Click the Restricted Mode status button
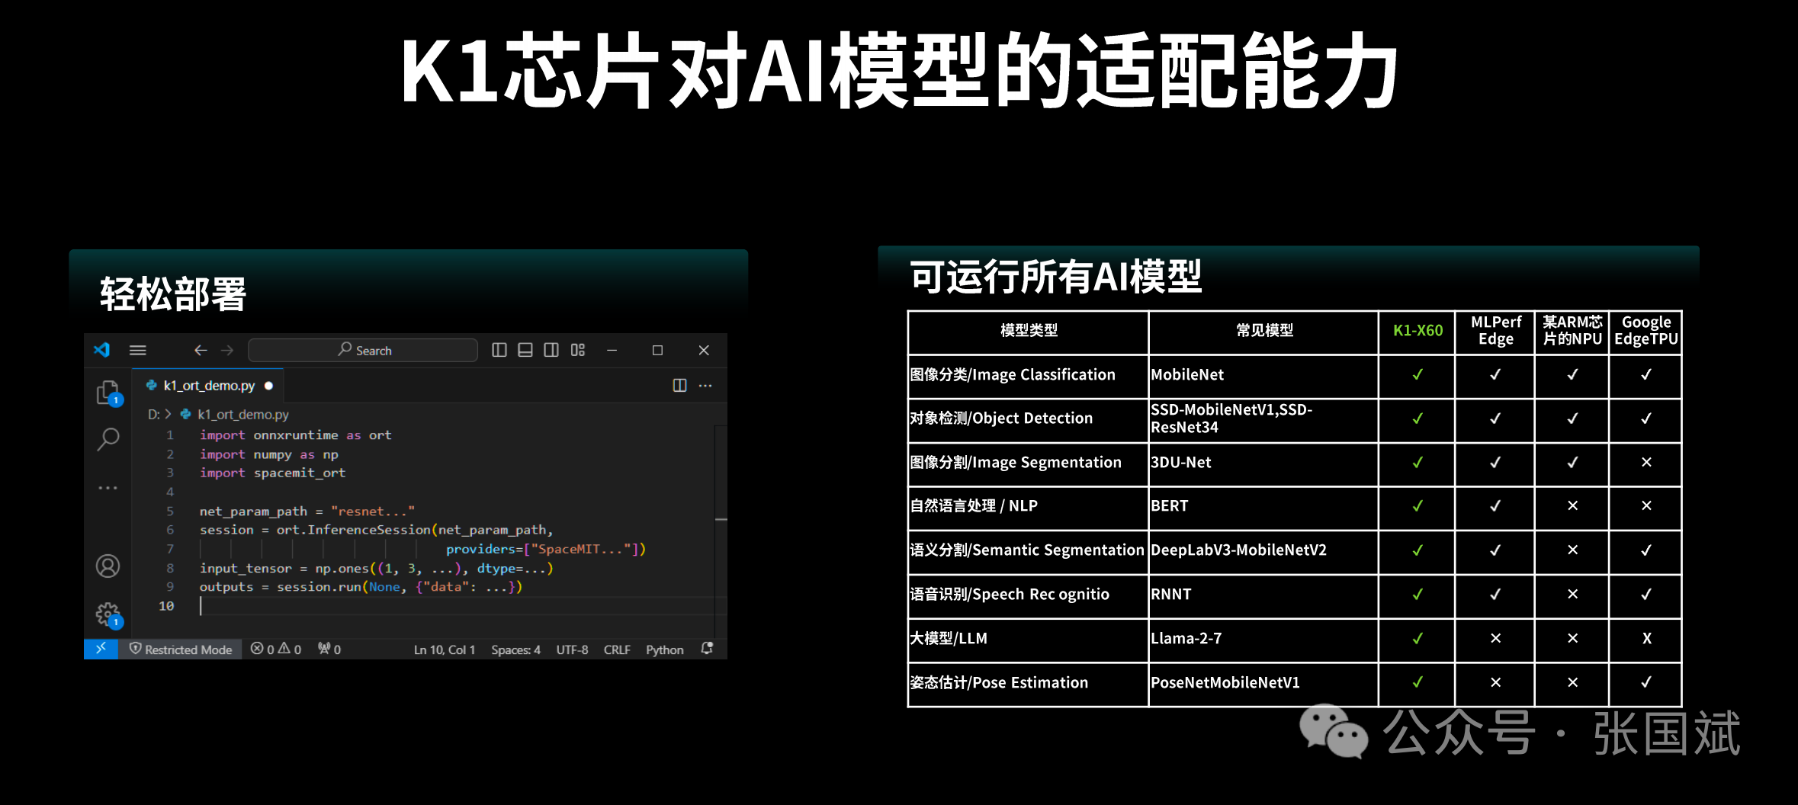 tap(181, 649)
